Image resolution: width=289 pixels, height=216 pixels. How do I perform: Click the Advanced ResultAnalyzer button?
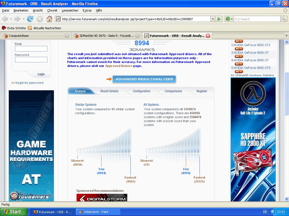tap(144, 79)
